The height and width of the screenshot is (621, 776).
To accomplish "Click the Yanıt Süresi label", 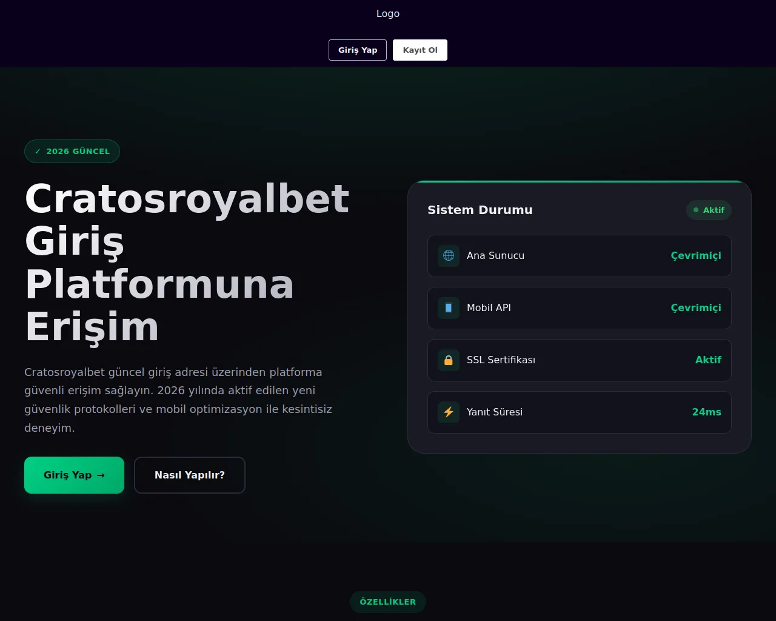I will [x=495, y=412].
